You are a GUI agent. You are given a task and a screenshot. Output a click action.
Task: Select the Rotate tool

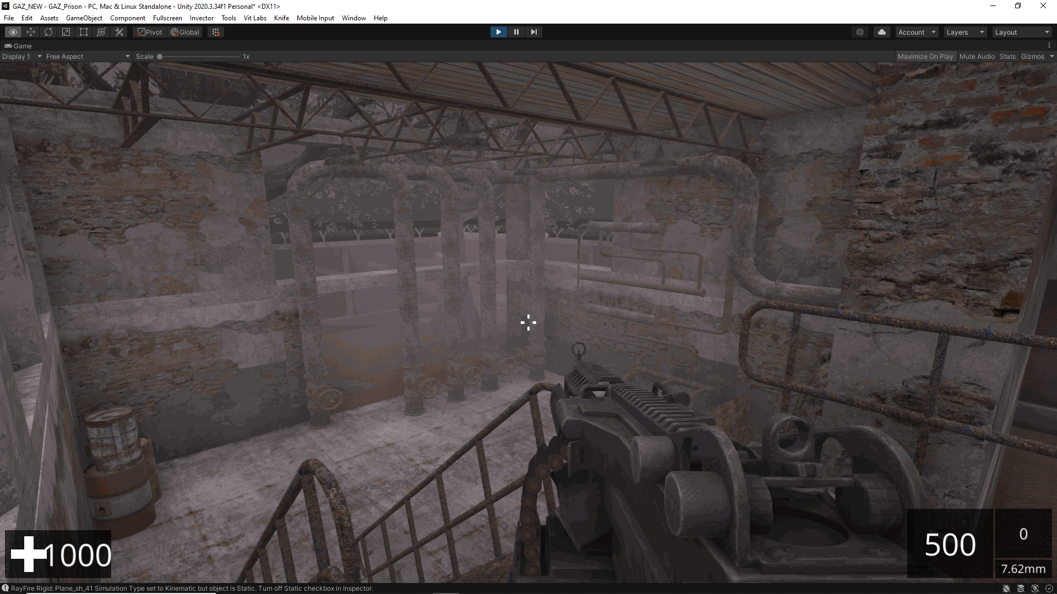[48, 32]
